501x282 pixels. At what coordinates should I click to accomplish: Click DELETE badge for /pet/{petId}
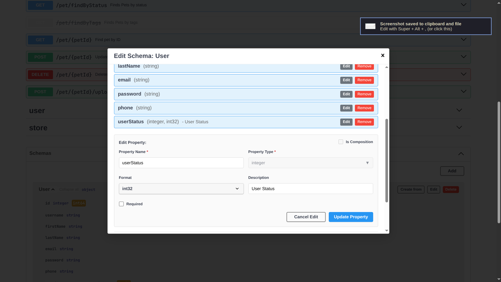click(x=40, y=74)
